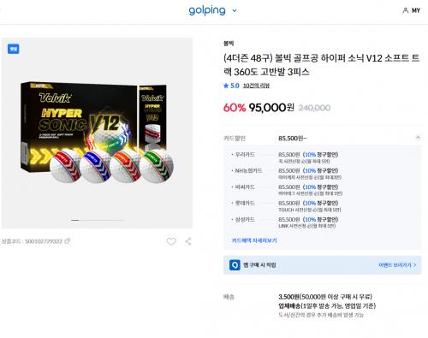This screenshot has height=338, width=428.
Task: Click the golping logo
Action: [207, 11]
